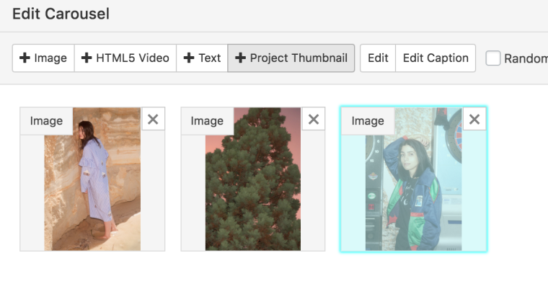Click the plus icon beside Project Thumbnail
This screenshot has height=302, width=548.
241,58
